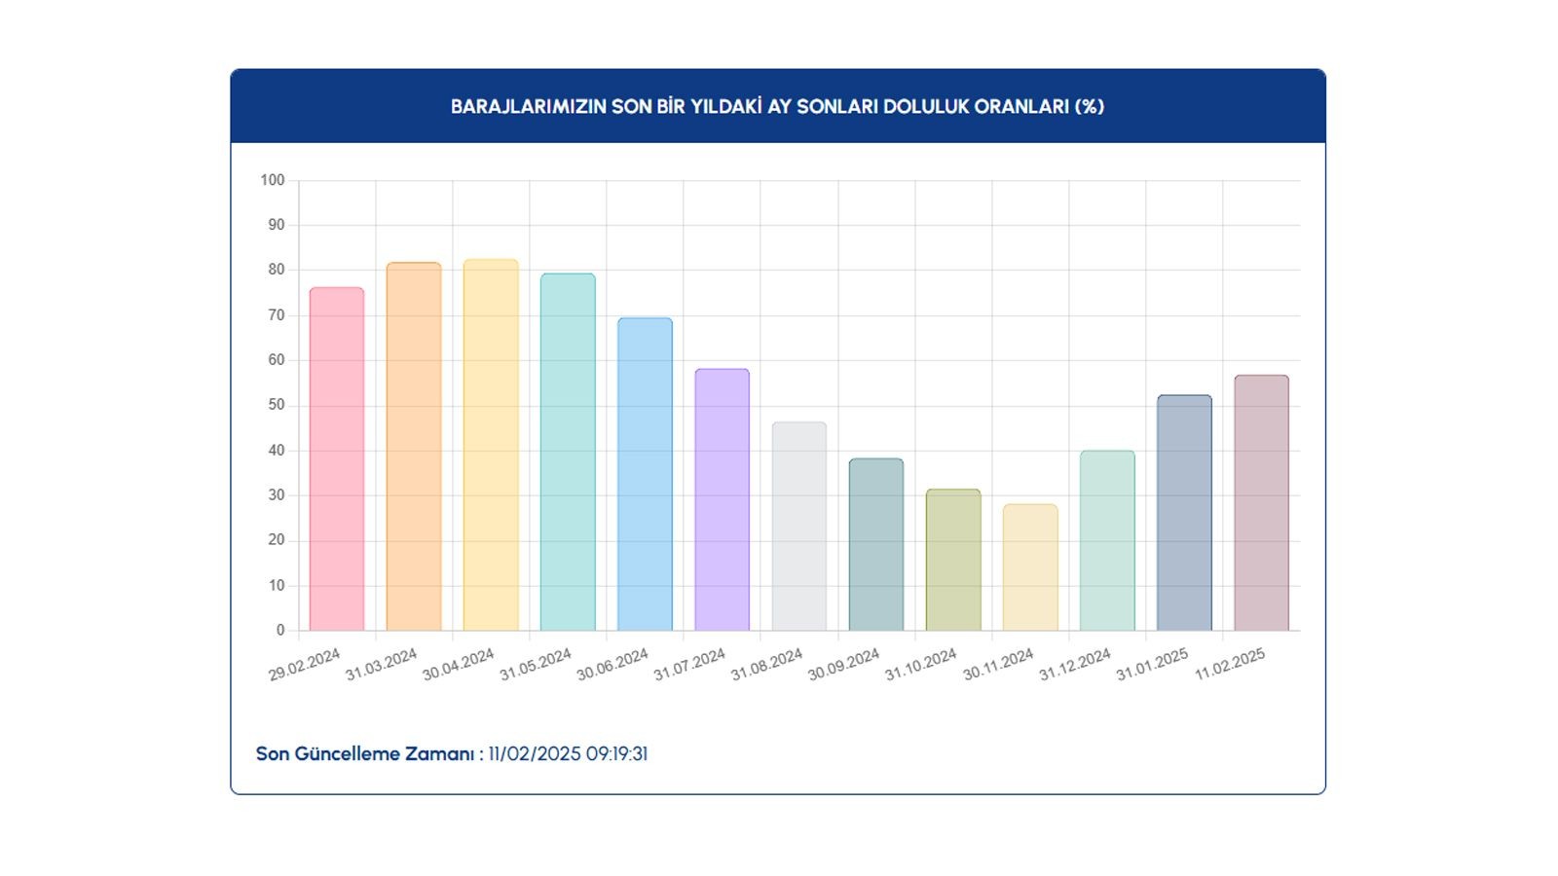Click the olive bar for 31.10.2024
This screenshot has width=1558, height=876.
[953, 560]
